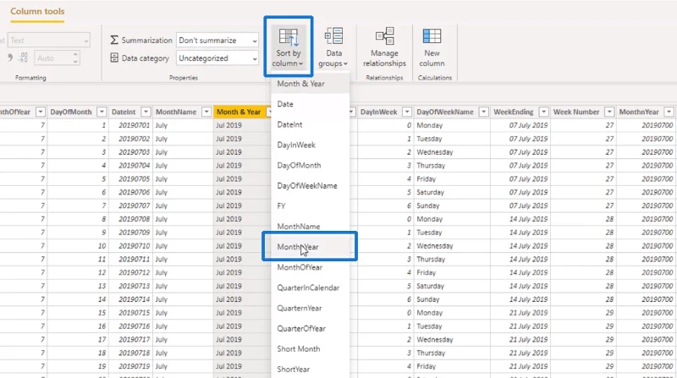Click the Week Number cell in the 20190715 row
This screenshot has width=677, height=378.
(583, 312)
